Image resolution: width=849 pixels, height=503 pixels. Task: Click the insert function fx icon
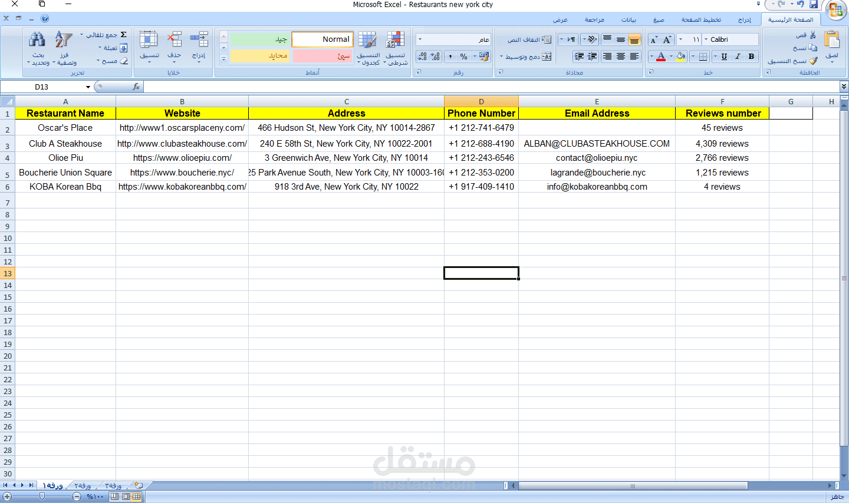coord(136,87)
